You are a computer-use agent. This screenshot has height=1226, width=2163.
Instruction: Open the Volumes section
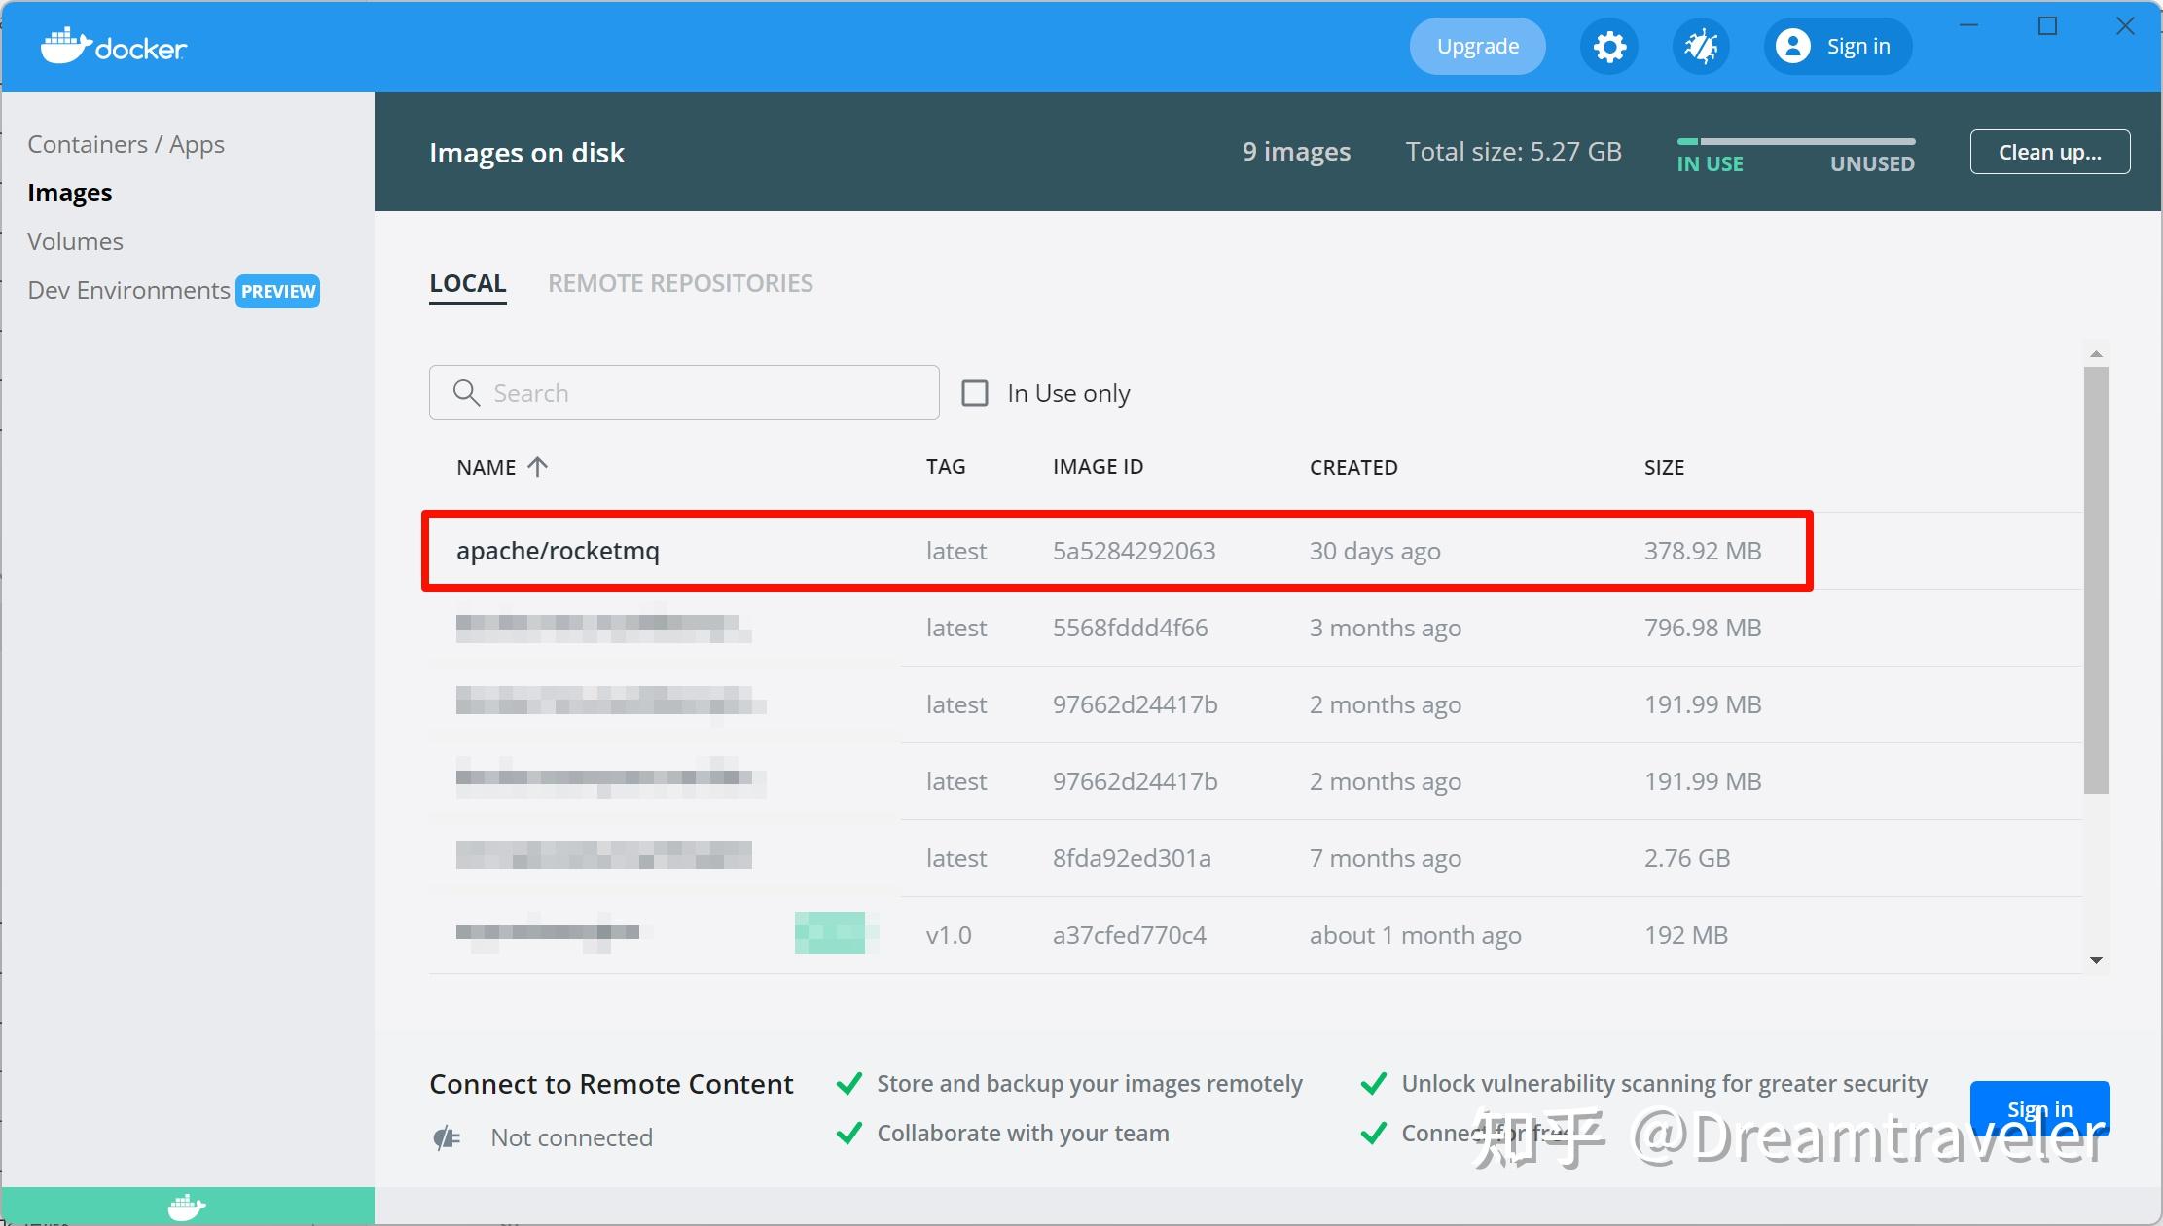click(x=75, y=240)
